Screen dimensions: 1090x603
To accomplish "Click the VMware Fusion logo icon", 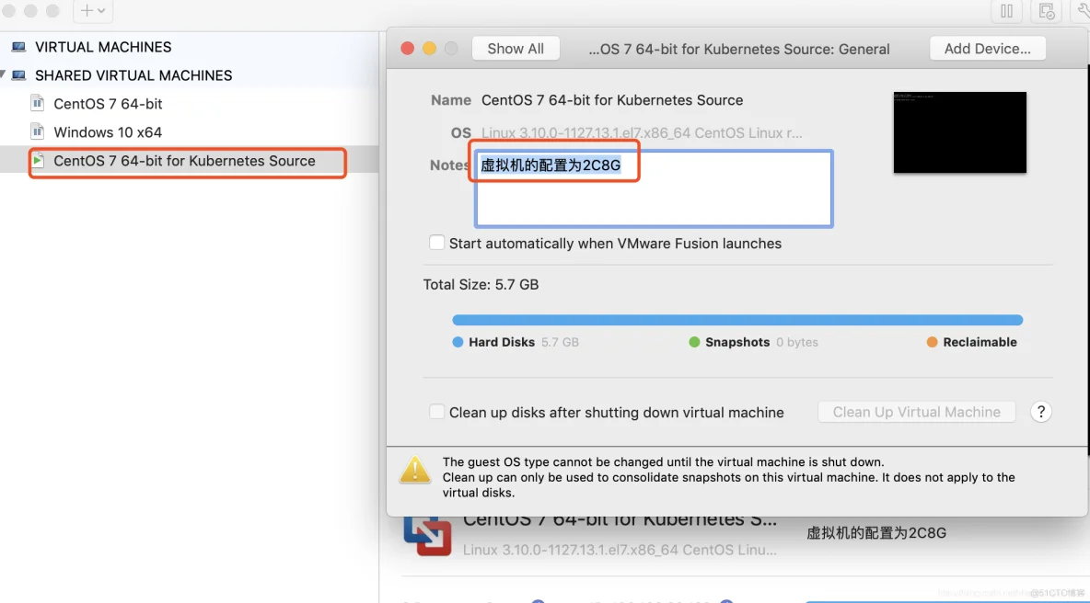I will pyautogui.click(x=427, y=535).
